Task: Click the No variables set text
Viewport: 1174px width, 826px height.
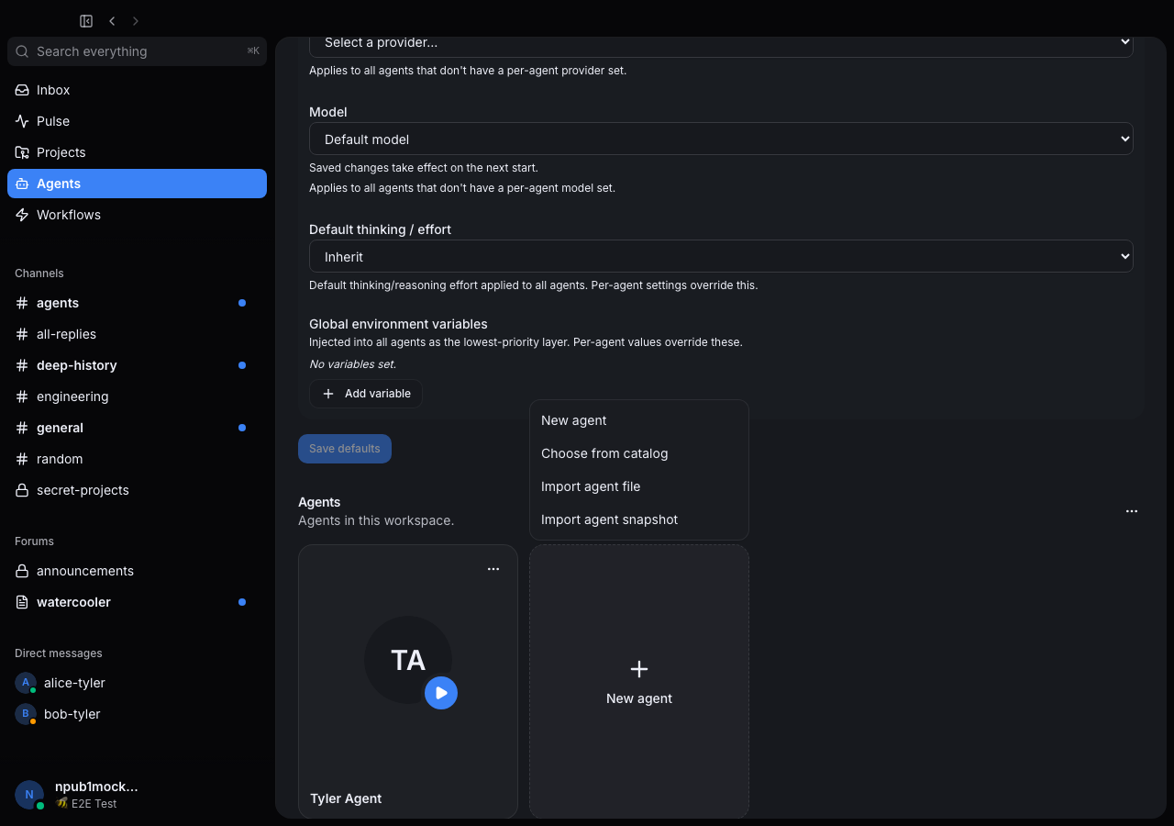Action: click(x=352, y=364)
